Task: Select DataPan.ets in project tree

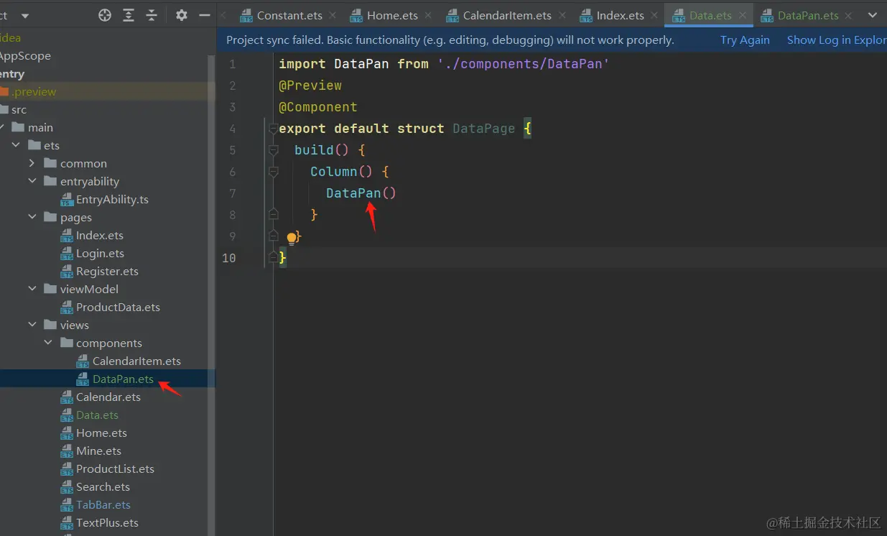Action: pos(123,379)
